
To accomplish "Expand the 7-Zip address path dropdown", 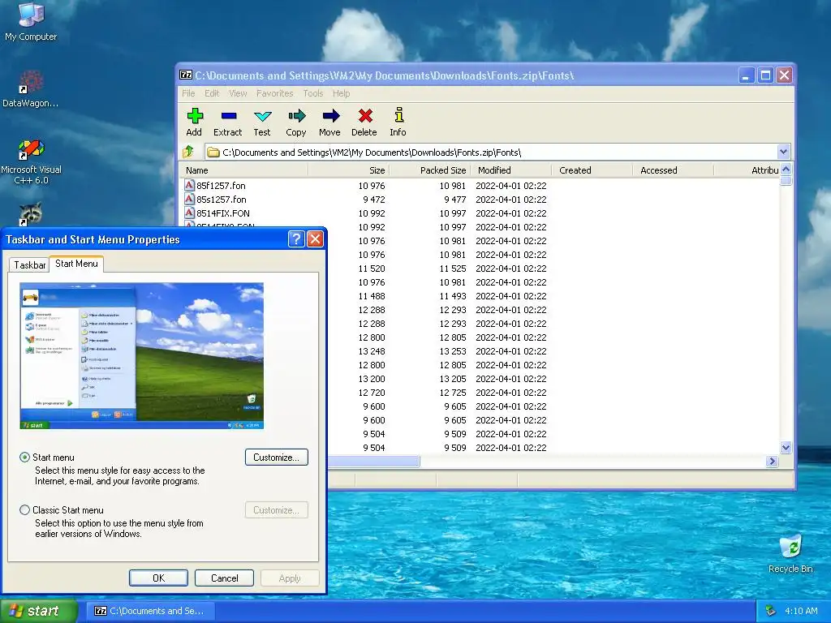I will tap(784, 152).
